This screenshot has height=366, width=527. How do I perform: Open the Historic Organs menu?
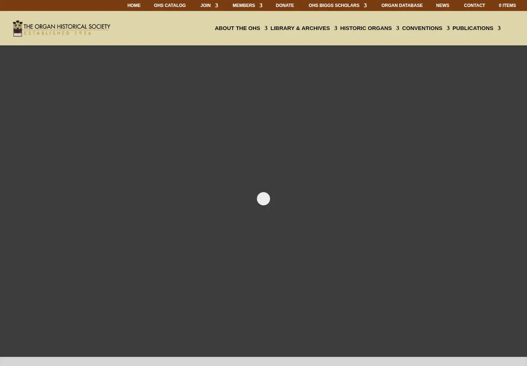coord(366,28)
